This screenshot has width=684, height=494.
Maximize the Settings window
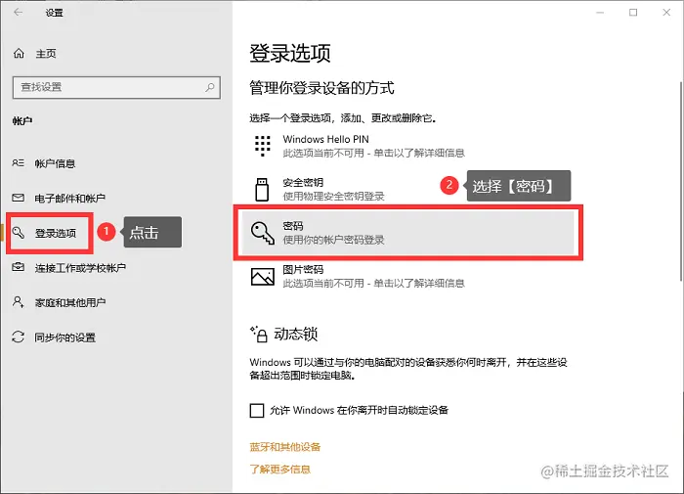point(633,13)
